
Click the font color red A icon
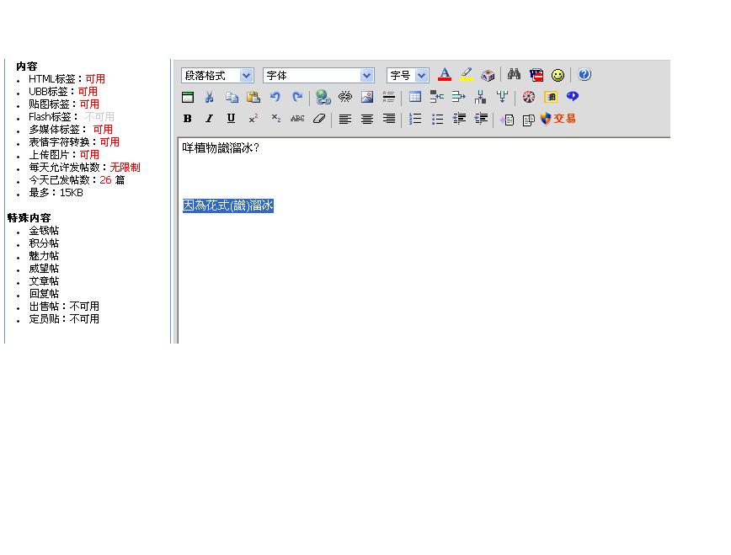[445, 75]
